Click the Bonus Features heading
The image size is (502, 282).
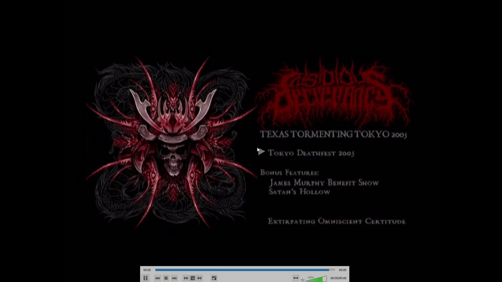click(x=289, y=173)
